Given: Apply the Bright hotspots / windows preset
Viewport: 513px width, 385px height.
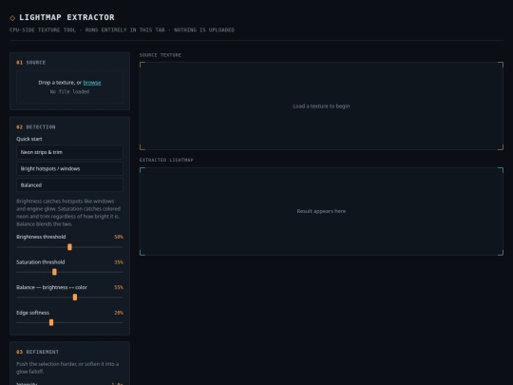Looking at the screenshot, I should [x=69, y=168].
